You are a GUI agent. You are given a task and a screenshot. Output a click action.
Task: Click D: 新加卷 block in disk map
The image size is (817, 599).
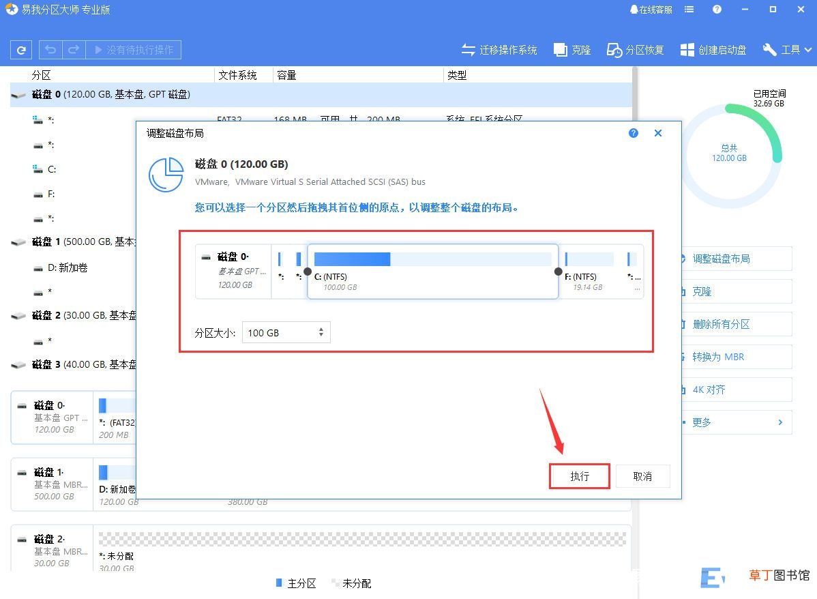(117, 484)
